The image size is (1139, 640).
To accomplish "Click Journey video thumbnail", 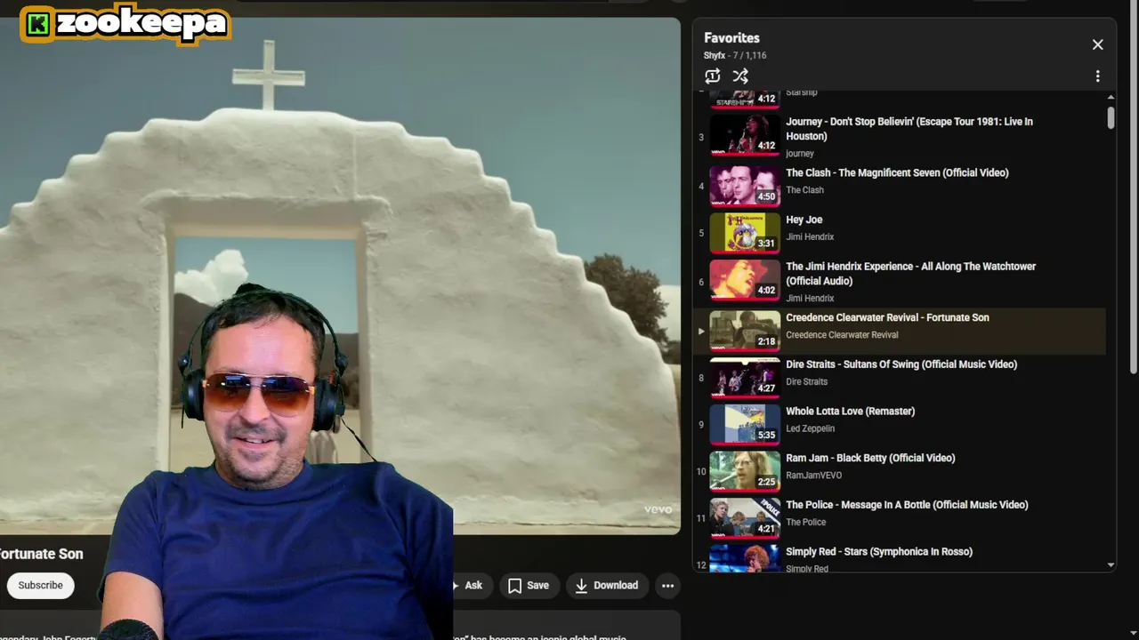I will coord(745,134).
